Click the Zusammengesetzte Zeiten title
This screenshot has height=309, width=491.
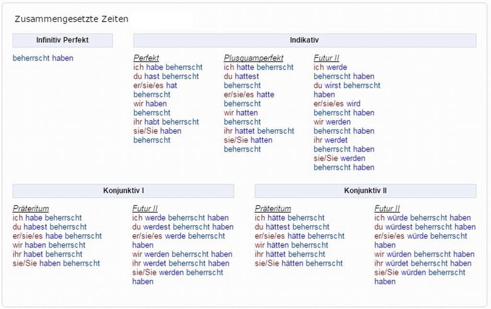click(x=71, y=20)
